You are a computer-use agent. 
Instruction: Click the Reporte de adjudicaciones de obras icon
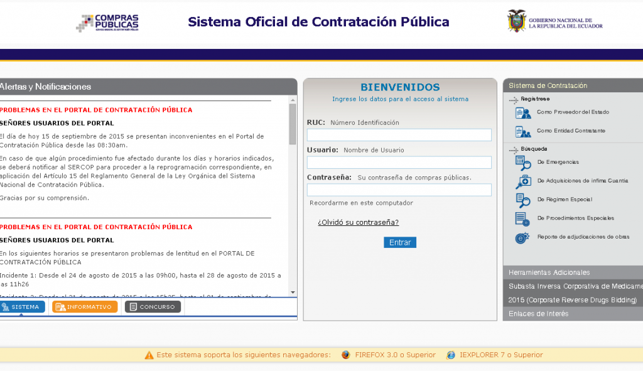point(522,238)
